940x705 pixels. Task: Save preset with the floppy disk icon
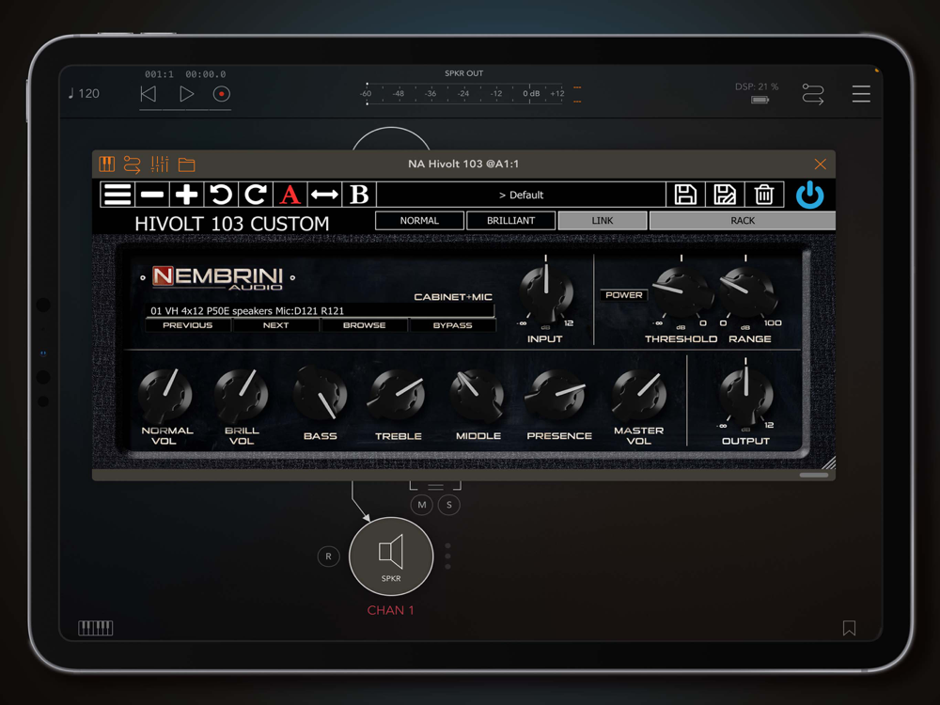pyautogui.click(x=685, y=195)
